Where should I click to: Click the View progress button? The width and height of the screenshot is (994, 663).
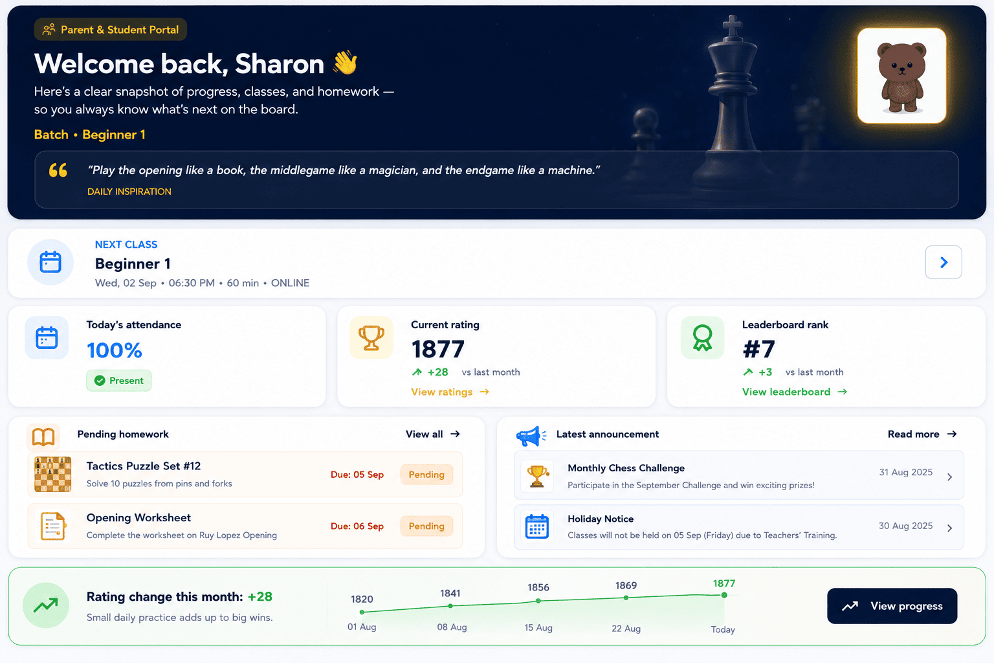coord(892,606)
